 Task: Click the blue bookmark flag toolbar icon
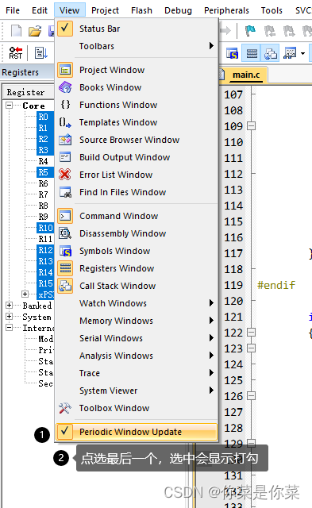250,31
